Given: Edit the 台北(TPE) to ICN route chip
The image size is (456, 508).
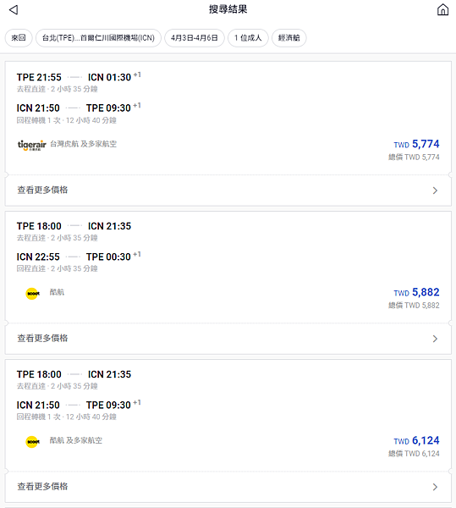Looking at the screenshot, I should [98, 38].
